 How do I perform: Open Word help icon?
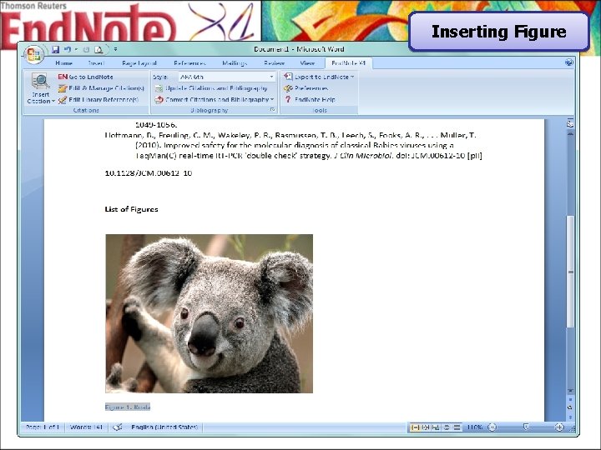point(569,62)
